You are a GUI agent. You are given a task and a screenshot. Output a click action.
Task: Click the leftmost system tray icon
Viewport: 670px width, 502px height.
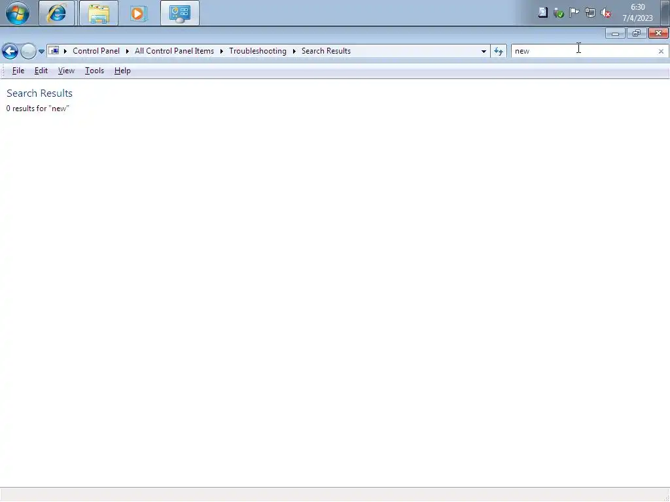click(542, 13)
